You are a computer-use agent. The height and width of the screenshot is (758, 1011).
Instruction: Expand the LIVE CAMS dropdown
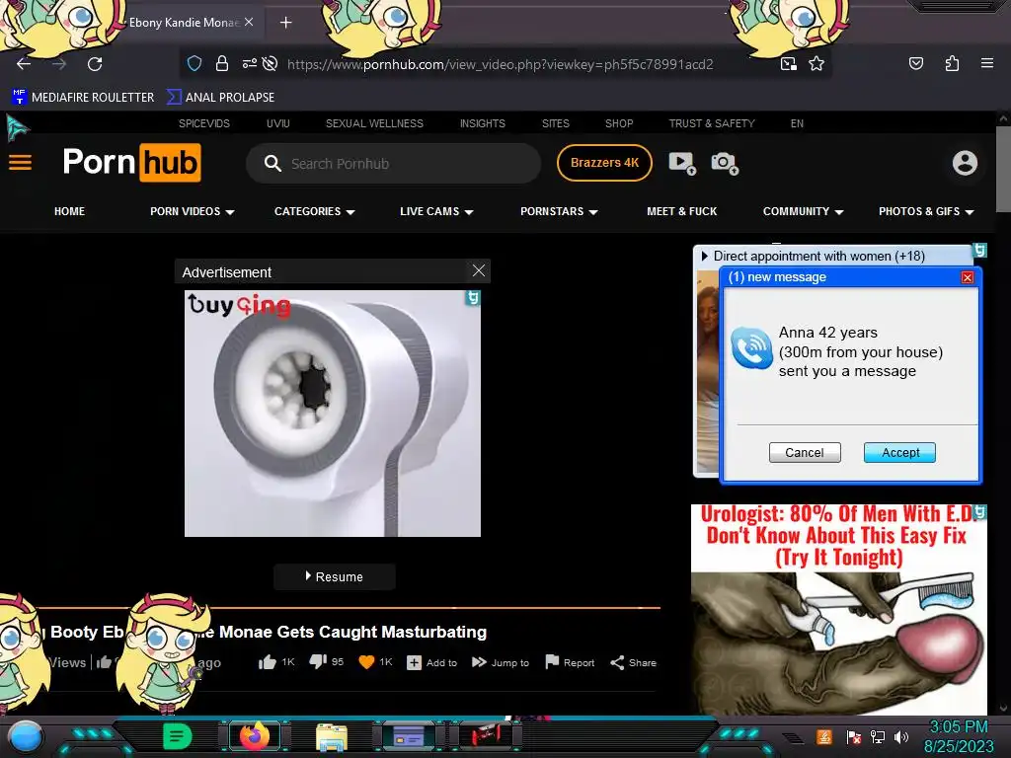[x=436, y=211]
